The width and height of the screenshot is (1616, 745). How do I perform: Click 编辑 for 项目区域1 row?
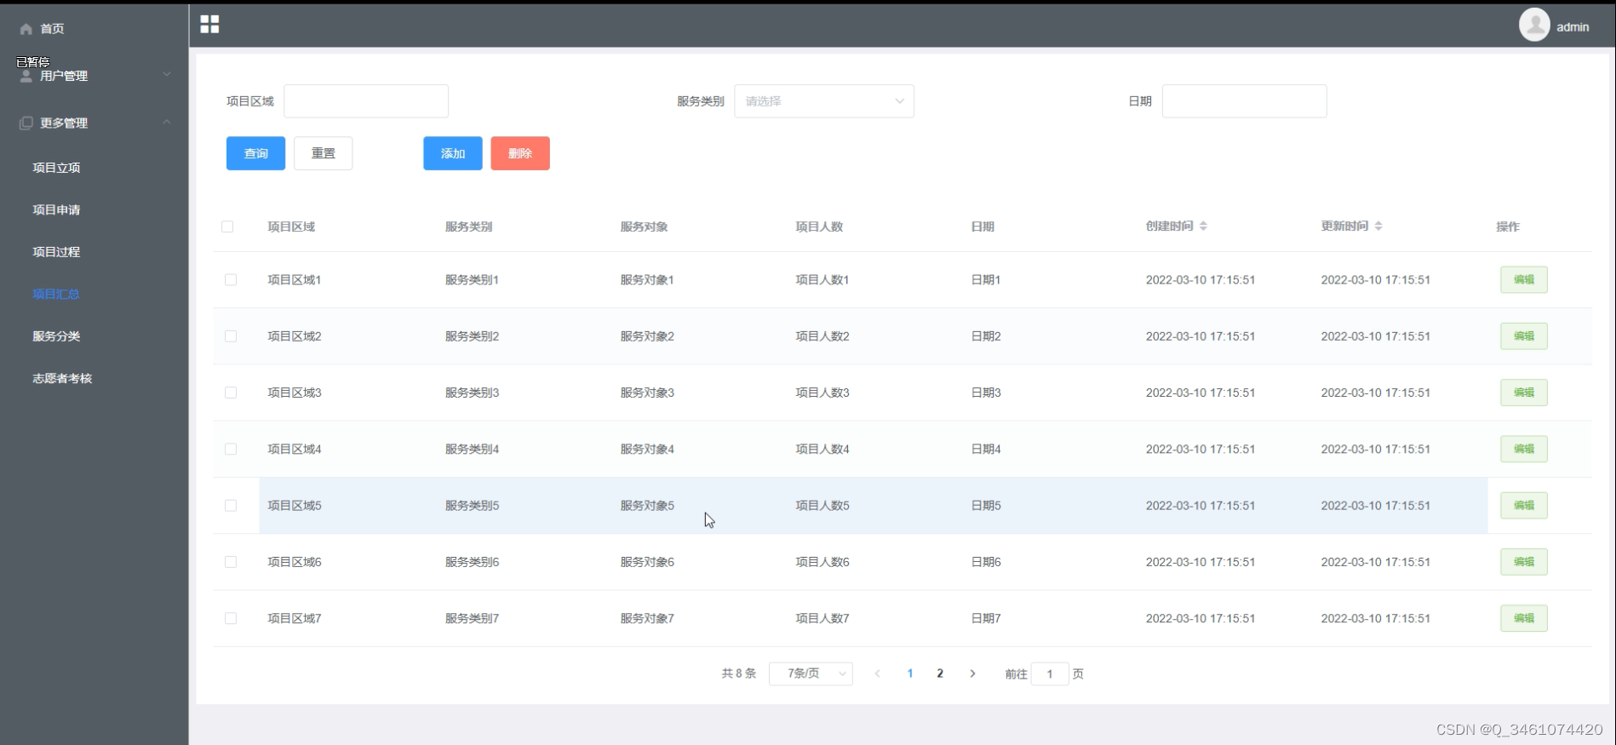coord(1523,279)
